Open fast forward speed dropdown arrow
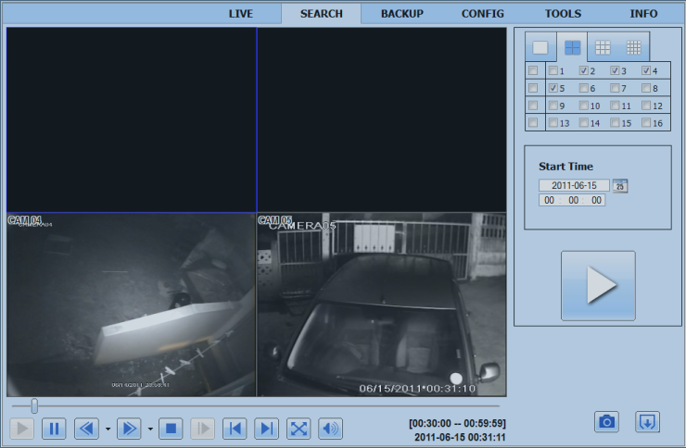The width and height of the screenshot is (686, 448). pos(149,429)
